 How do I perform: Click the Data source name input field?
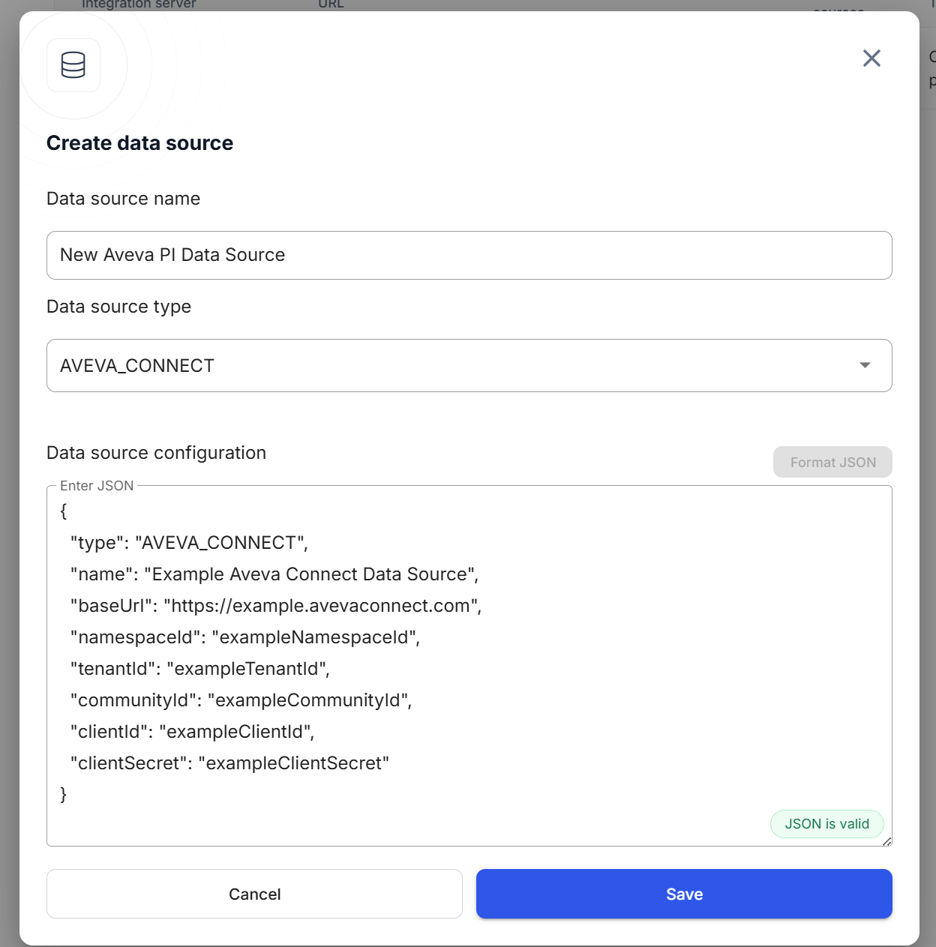(469, 255)
